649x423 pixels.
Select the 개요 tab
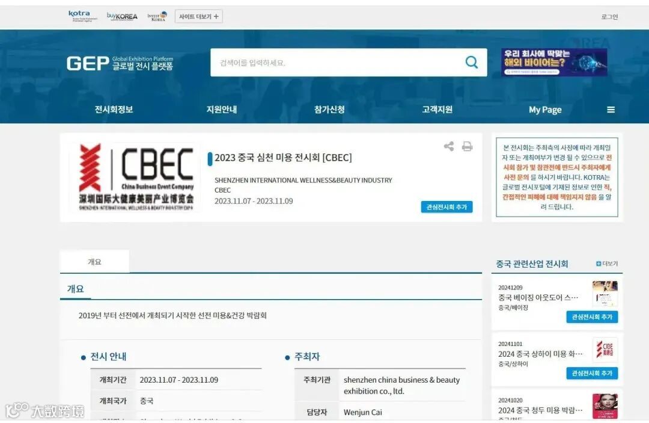pos(95,262)
